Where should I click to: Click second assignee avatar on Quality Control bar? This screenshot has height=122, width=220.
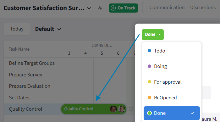[x=121, y=109]
